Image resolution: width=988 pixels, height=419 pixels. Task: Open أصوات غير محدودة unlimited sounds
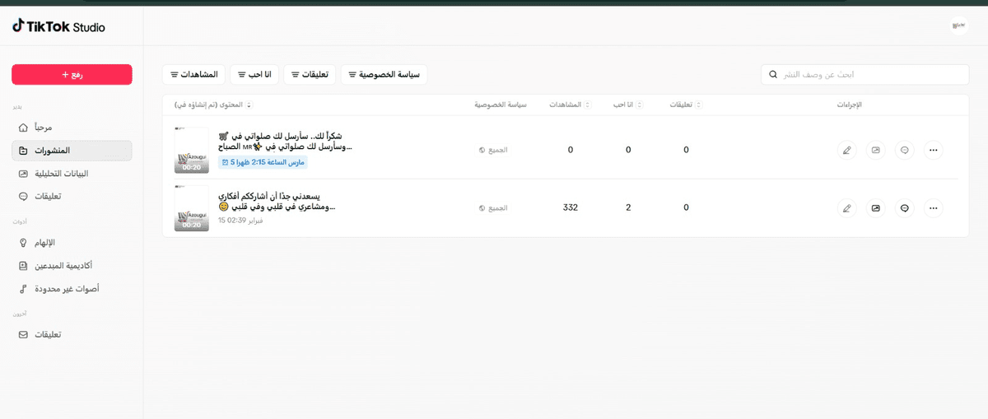72,289
